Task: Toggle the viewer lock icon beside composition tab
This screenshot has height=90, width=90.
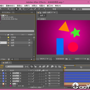Action: [40, 12]
